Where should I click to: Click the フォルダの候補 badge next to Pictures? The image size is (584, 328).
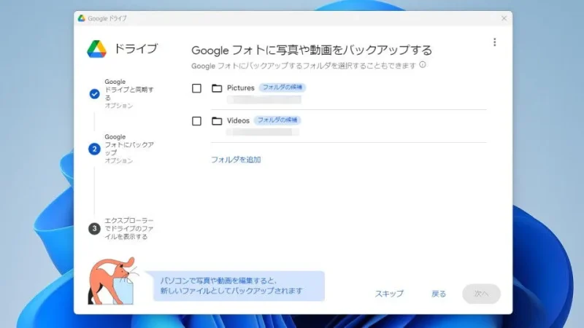click(x=281, y=87)
